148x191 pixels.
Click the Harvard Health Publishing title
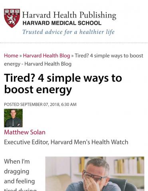[x=69, y=15]
